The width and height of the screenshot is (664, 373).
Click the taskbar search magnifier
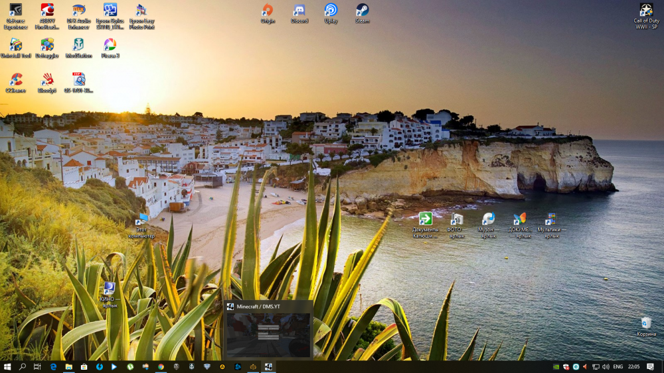pyautogui.click(x=23, y=366)
